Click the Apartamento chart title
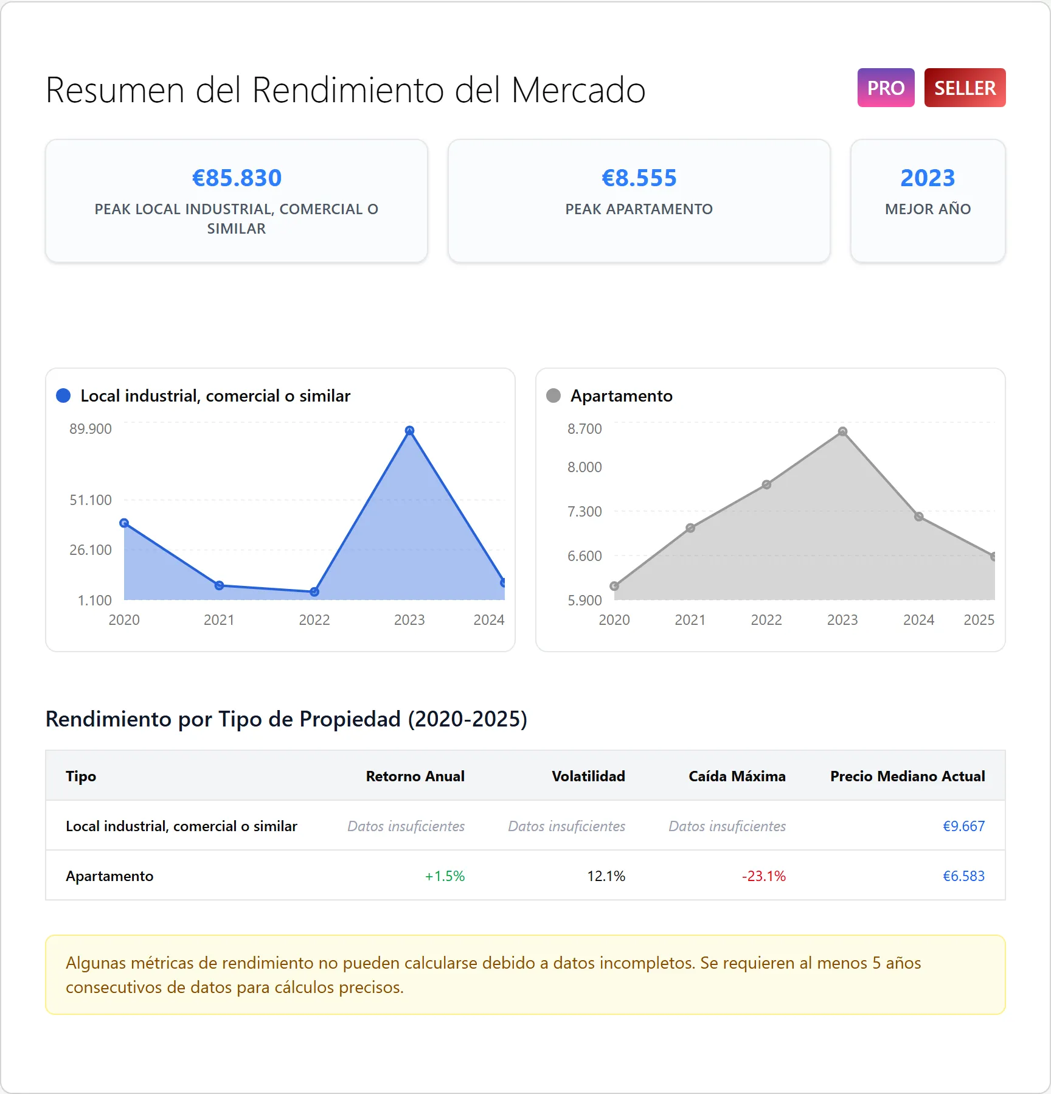 point(622,396)
